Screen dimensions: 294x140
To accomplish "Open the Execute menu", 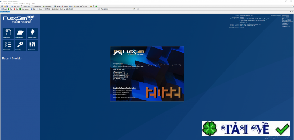I will (x=15, y=4).
